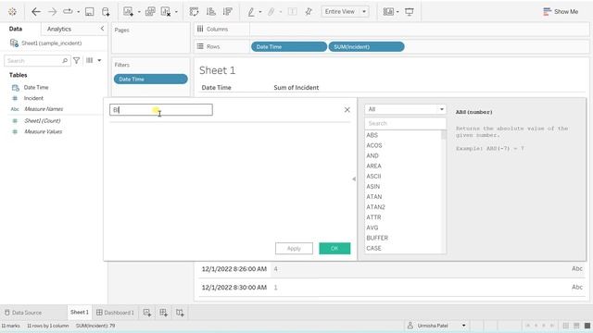This screenshot has width=593, height=333.
Task: Select the CASE function in list
Action: 373,248
